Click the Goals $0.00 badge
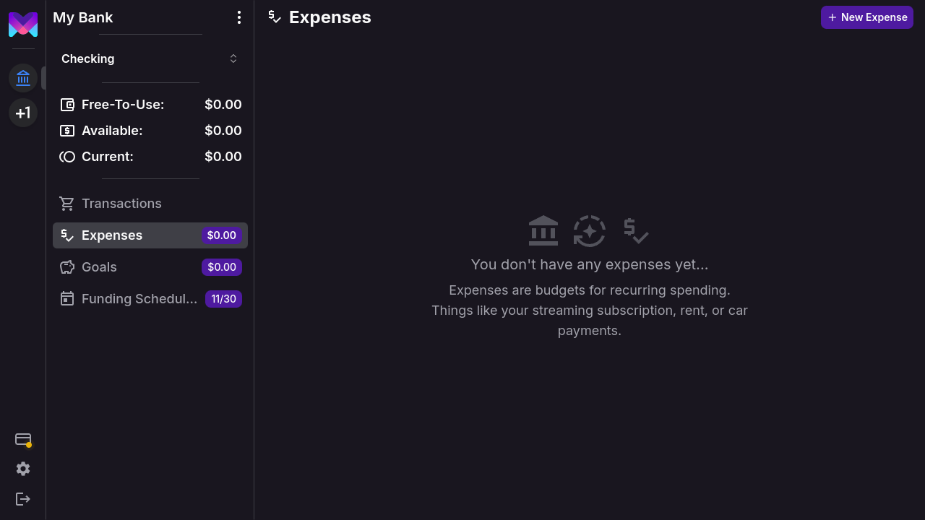The width and height of the screenshot is (925, 520). tap(222, 267)
